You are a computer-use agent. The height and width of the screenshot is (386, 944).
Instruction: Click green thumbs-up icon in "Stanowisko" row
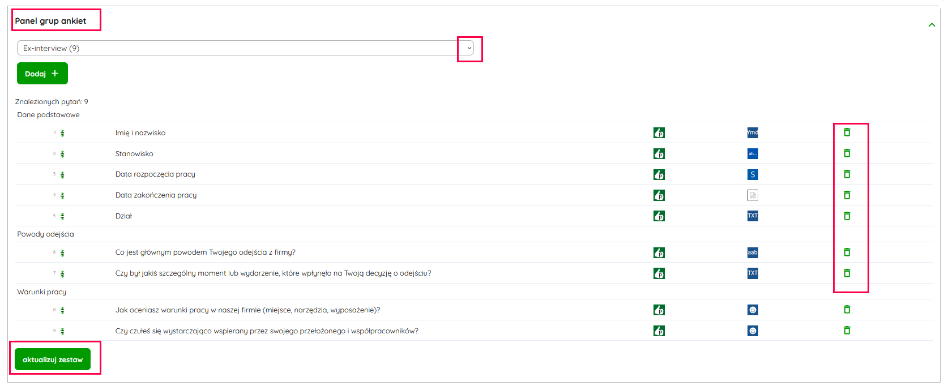[659, 154]
